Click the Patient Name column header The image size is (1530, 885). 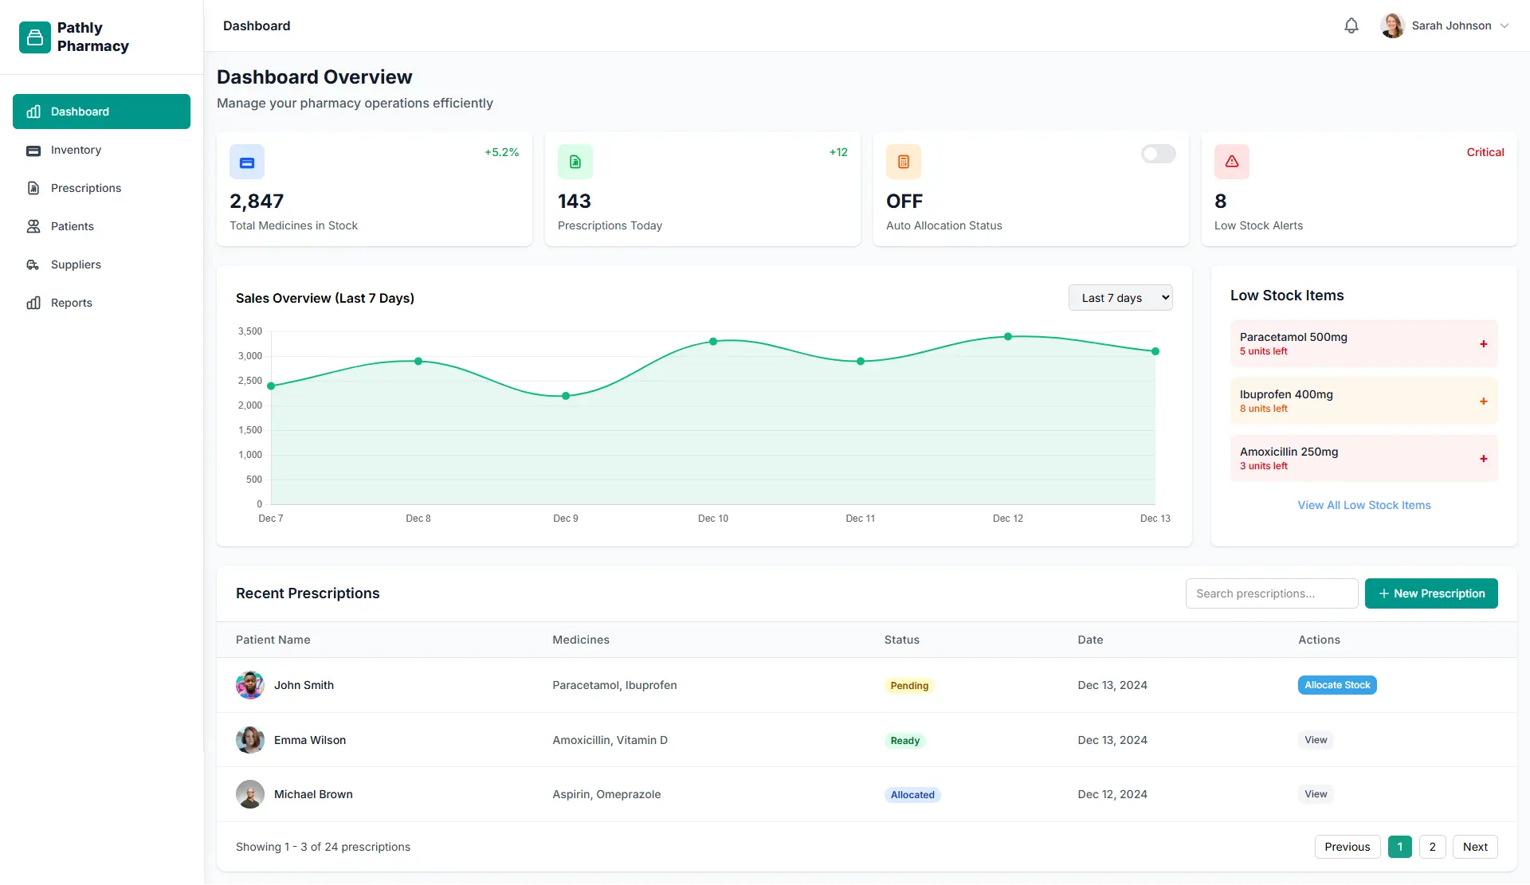coord(273,640)
